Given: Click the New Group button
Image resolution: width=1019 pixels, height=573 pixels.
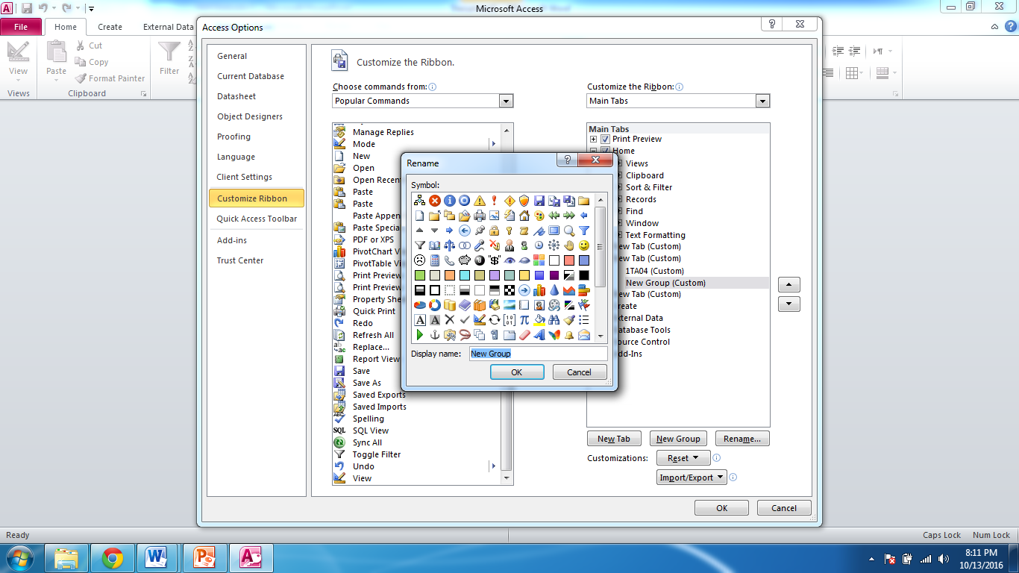Looking at the screenshot, I should coord(678,439).
